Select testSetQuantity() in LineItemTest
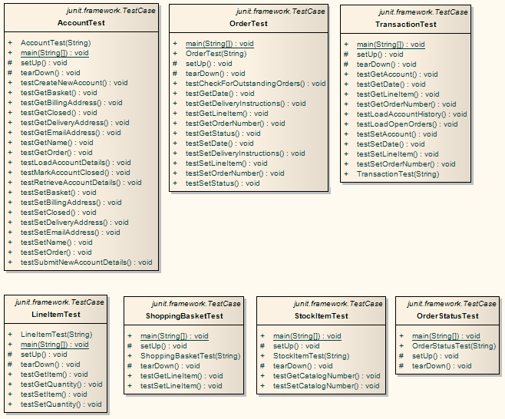The height and width of the screenshot is (419, 505). [61, 404]
